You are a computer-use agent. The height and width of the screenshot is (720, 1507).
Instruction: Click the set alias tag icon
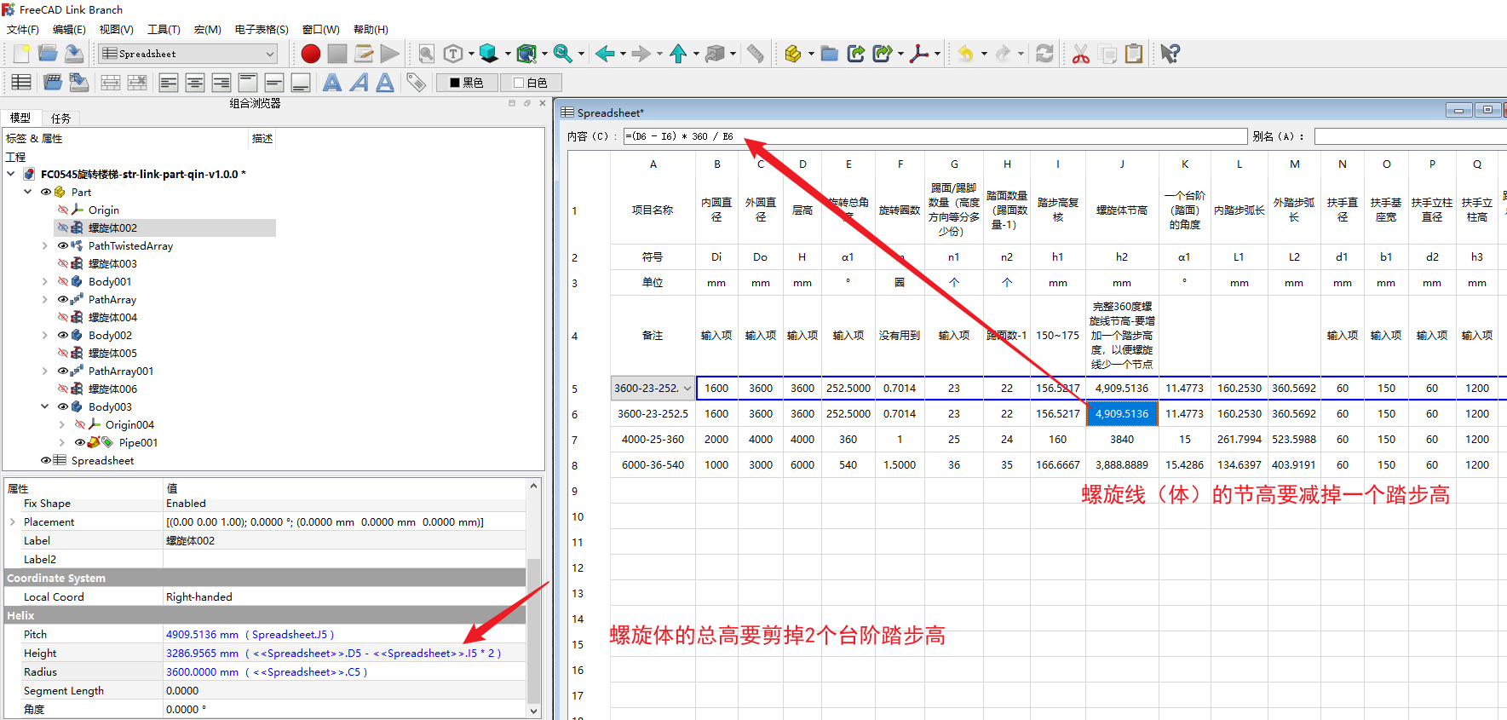pos(416,83)
